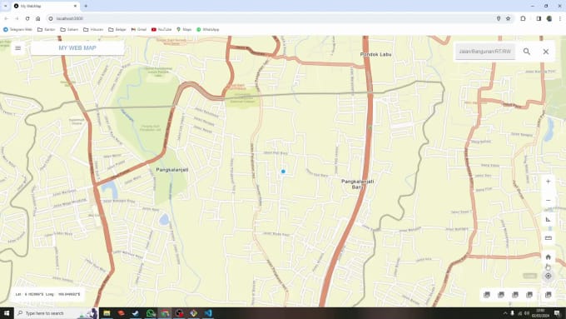Open Visual Studio Code from the taskbar
This screenshot has width=566, height=319.
208,313
